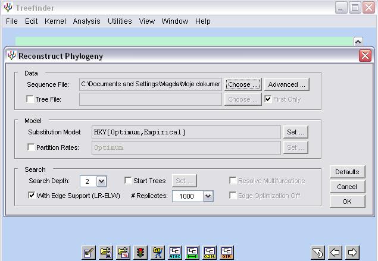The image size is (378, 261).
Task: Click the tree icon with green scale bar
Action: click(x=192, y=253)
